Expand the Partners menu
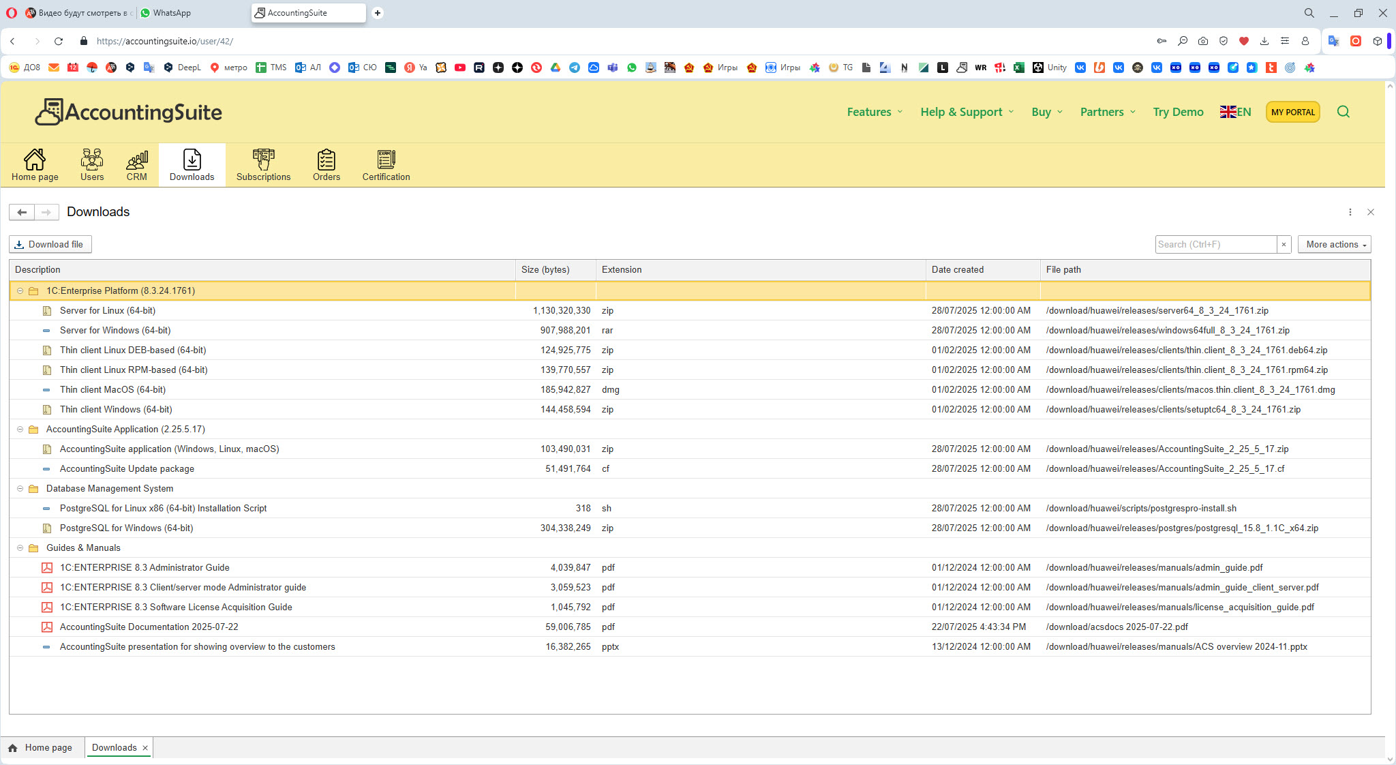The width and height of the screenshot is (1396, 765). [x=1108, y=112]
